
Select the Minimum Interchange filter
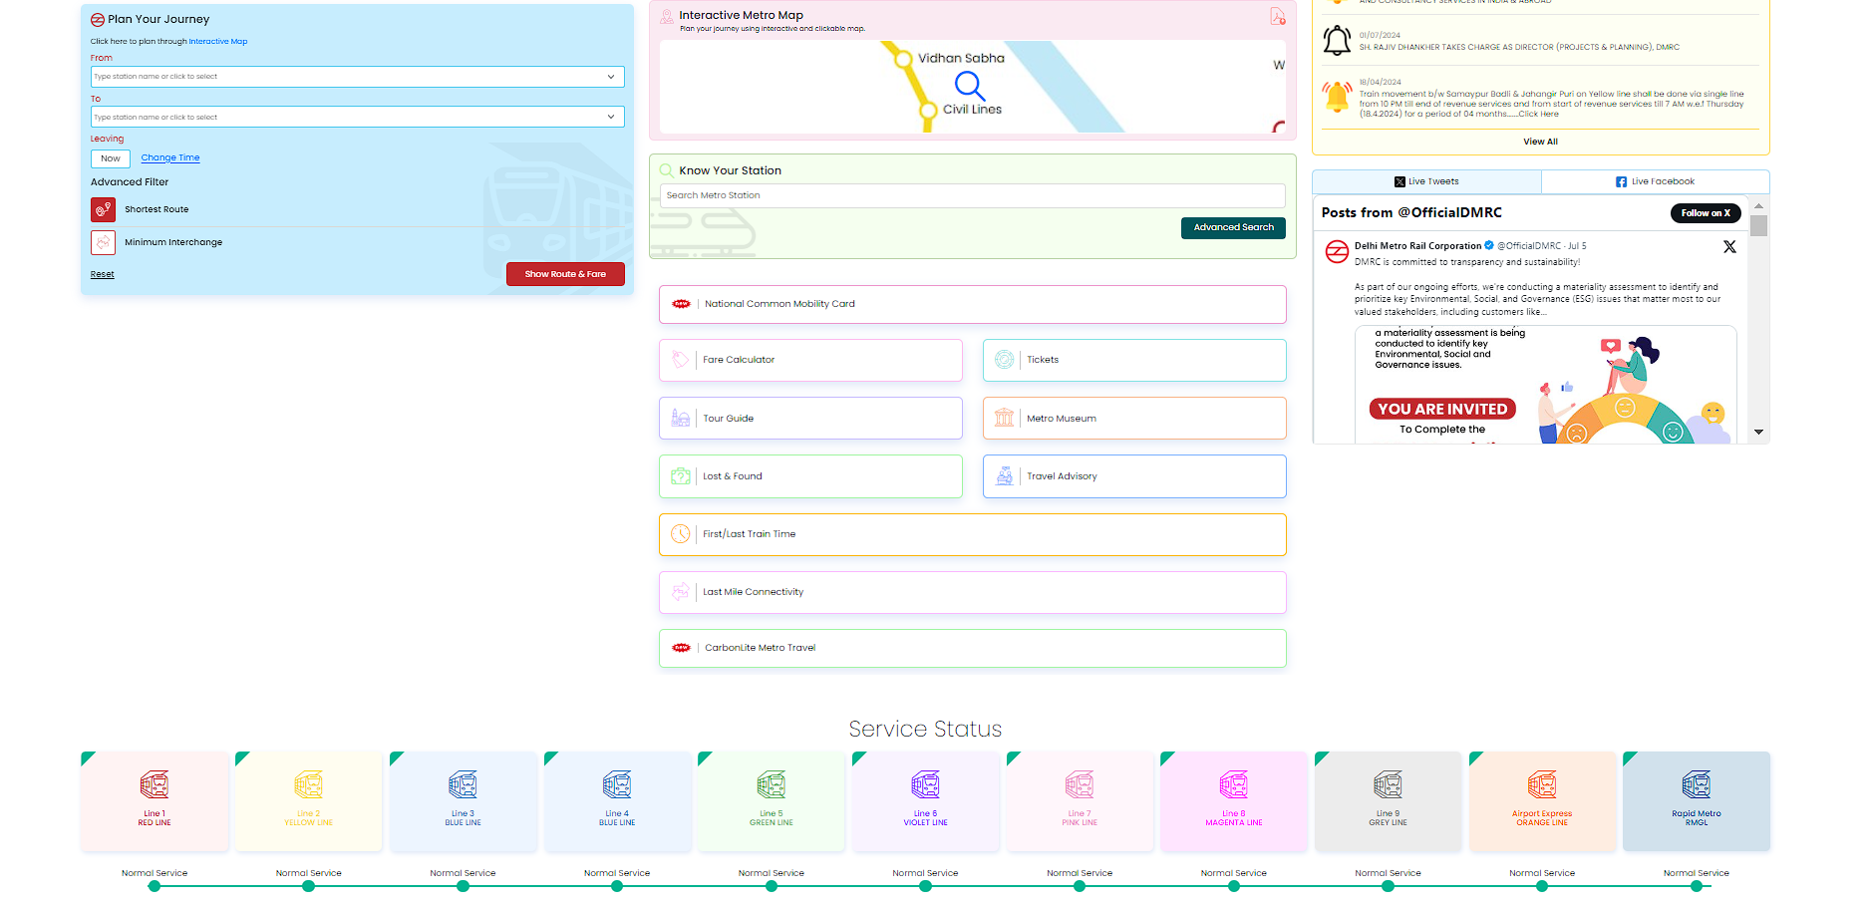104,242
